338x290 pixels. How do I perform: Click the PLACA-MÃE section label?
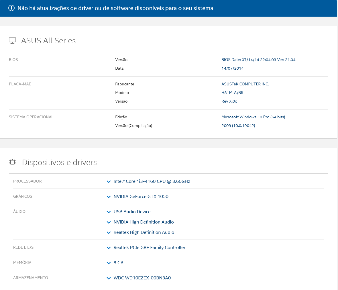pos(20,84)
